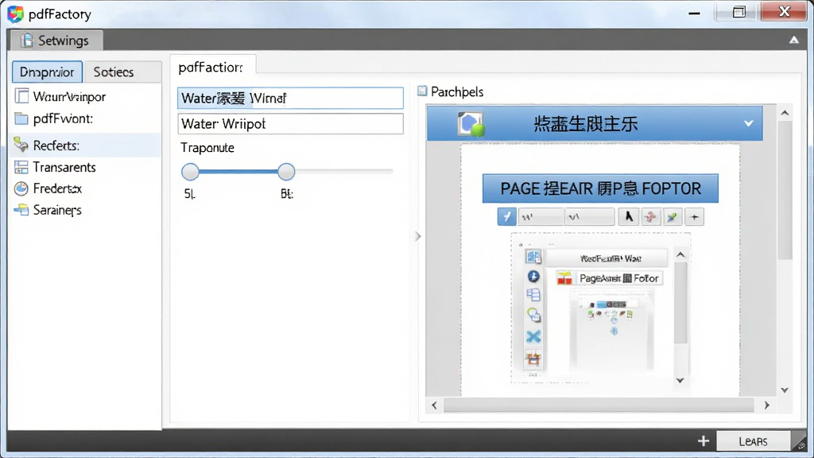Toggle the Parchpels checkbox
Viewport: 814px width, 458px height.
(423, 91)
